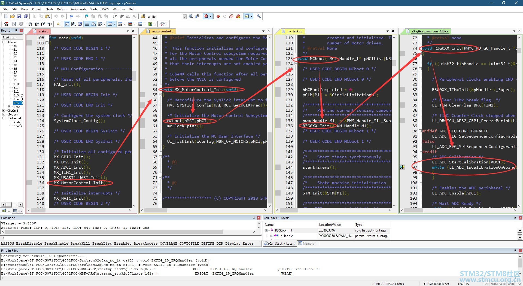The image size is (523, 286).
Task: Insert a breakpoint with the red dot icon
Action: pyautogui.click(x=218, y=17)
